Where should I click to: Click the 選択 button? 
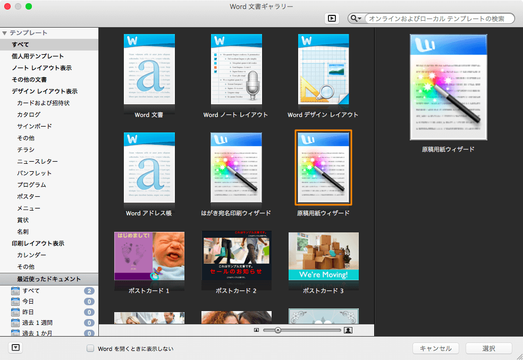pyautogui.click(x=488, y=348)
